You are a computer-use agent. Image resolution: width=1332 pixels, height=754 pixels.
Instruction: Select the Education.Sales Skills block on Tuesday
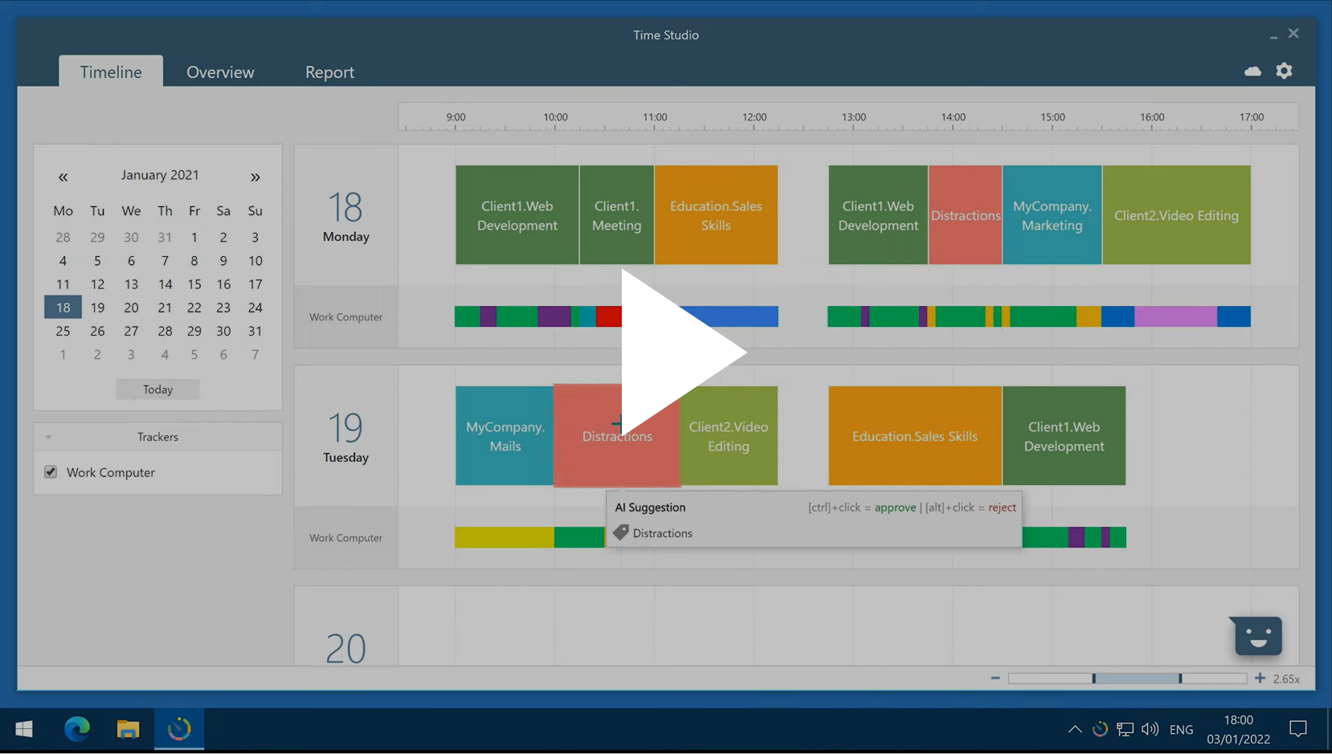(x=914, y=436)
